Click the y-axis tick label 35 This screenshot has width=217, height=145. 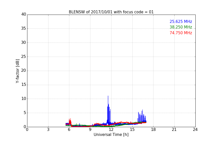(24, 28)
